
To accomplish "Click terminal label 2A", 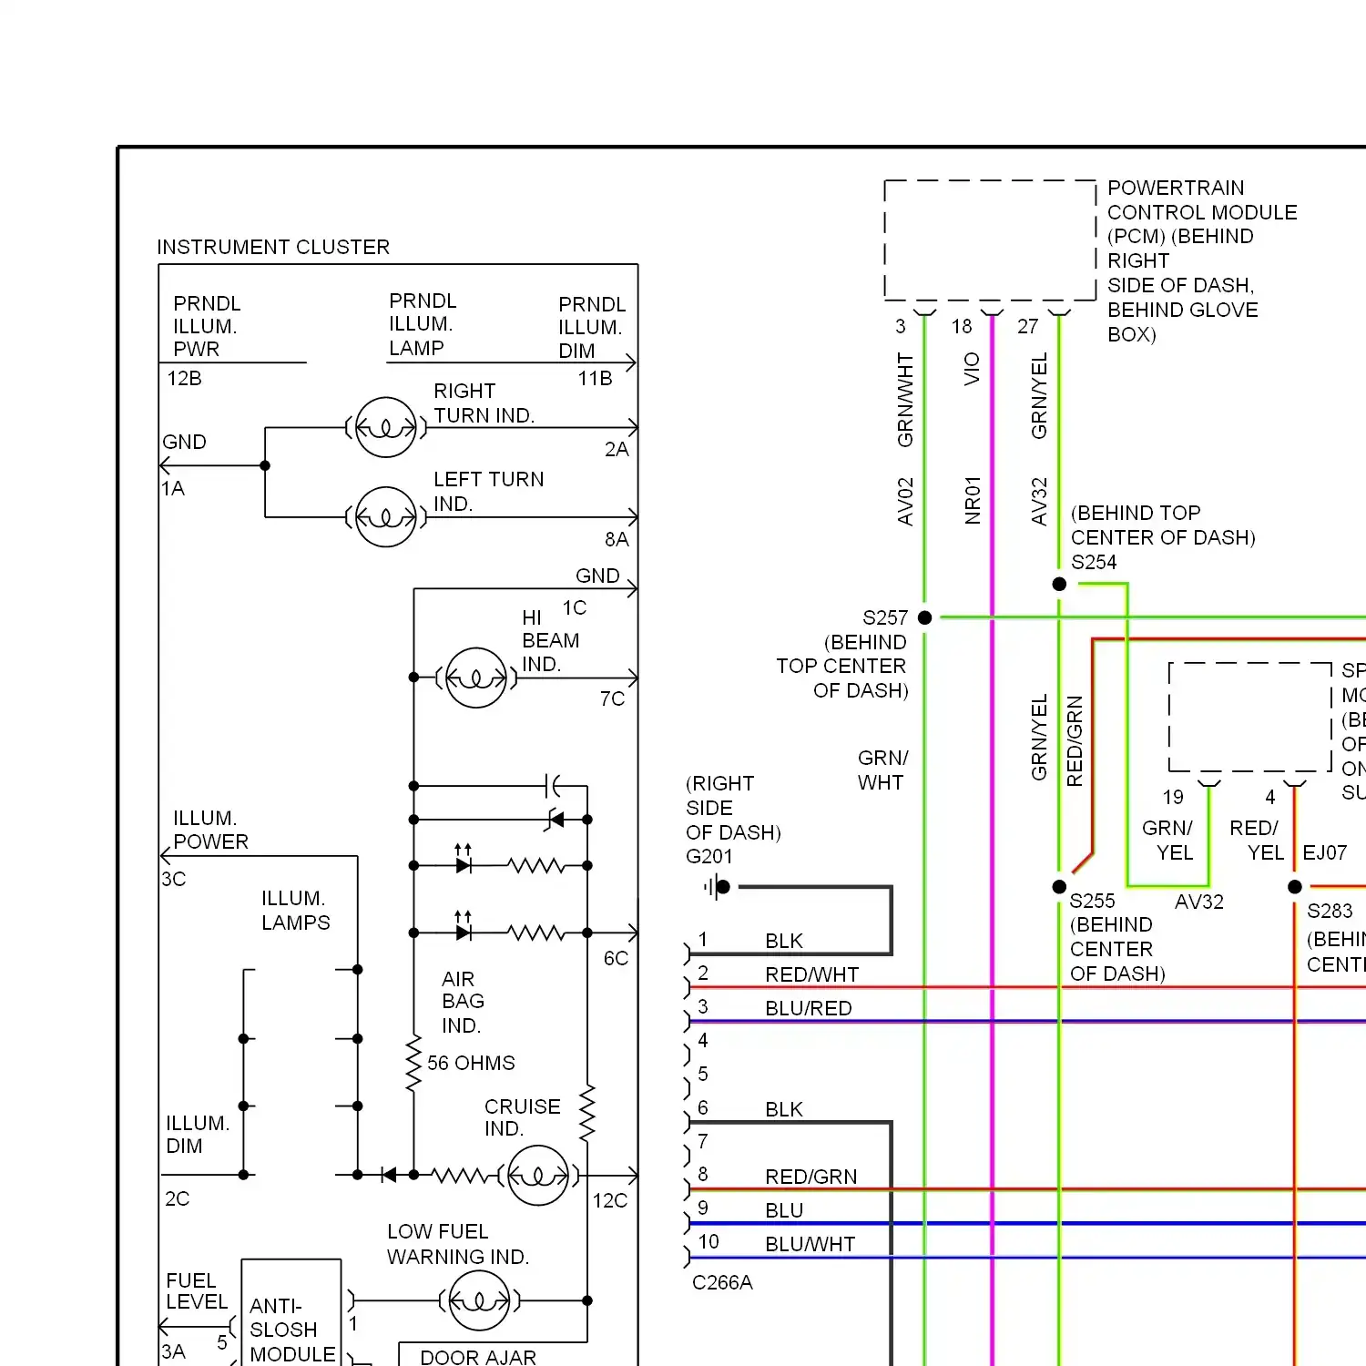I will coord(617,449).
